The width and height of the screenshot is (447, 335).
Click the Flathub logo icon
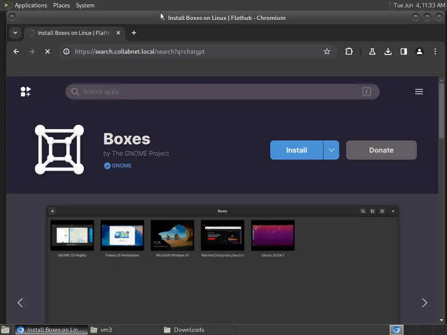coord(26,92)
